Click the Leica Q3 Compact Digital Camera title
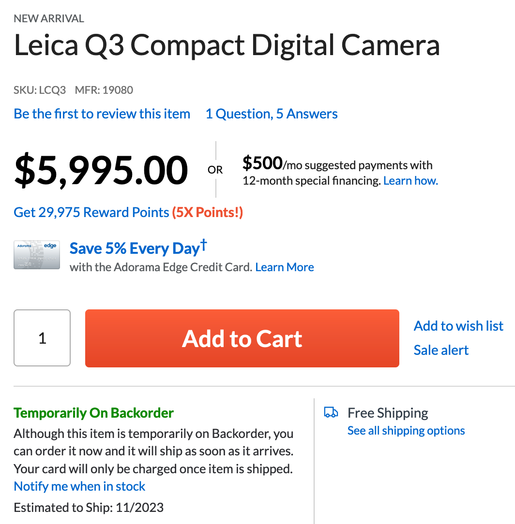515x524 pixels. point(227,45)
